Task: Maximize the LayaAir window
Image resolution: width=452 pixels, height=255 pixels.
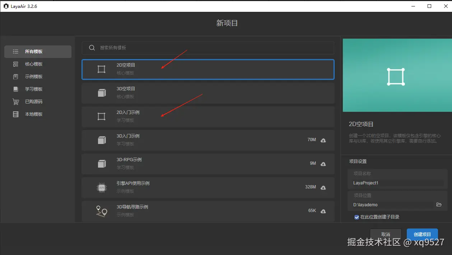Action: pyautogui.click(x=429, y=6)
